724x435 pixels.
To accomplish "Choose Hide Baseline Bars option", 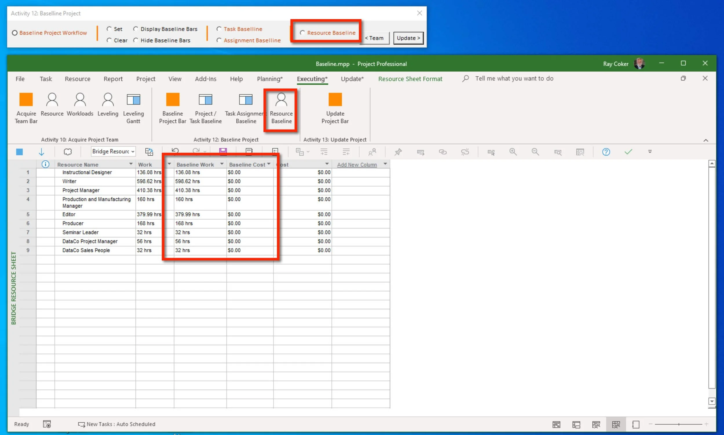I will [x=136, y=40].
